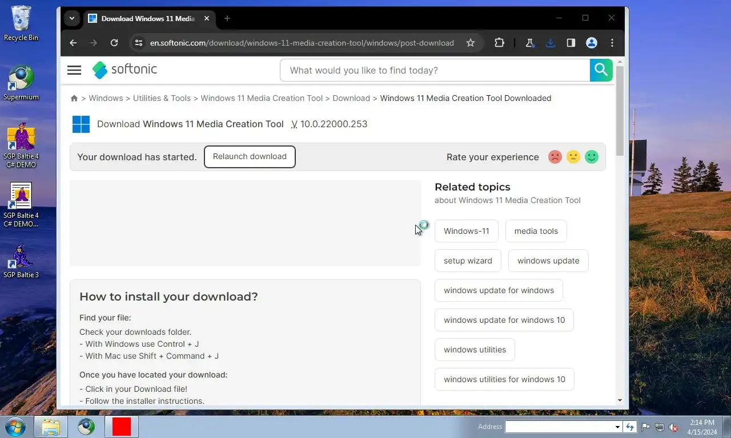Rate experience with red sad face
The height and width of the screenshot is (438, 731).
(555, 157)
